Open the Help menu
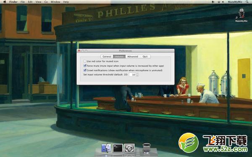Screen dimensions: 252x157 pyautogui.click(x=66, y=2)
